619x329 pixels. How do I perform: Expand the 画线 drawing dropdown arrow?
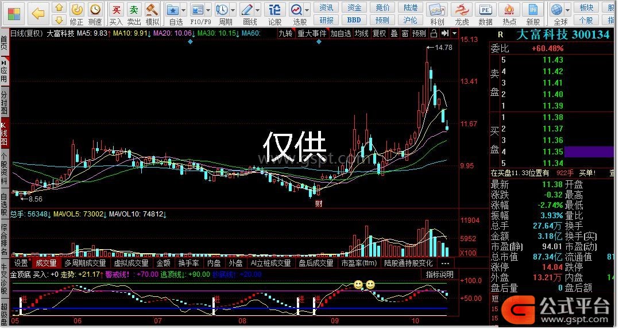258,10
